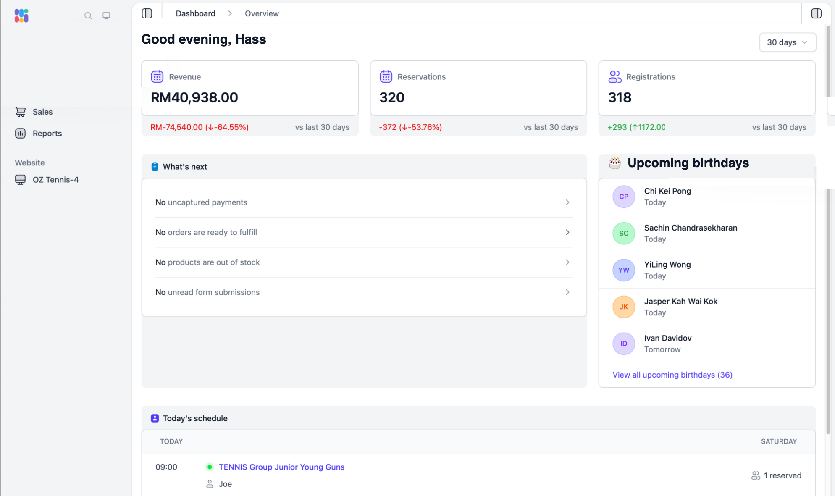Click the Upcoming birthdays heading
Viewport: 835px width, 496px height.
[688, 163]
